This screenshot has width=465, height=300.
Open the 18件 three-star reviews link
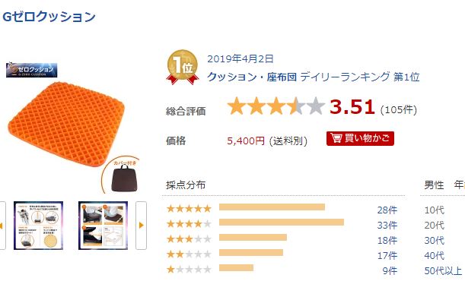pyautogui.click(x=387, y=240)
